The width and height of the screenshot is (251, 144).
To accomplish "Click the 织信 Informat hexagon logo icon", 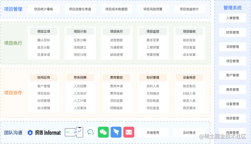I will tap(30, 132).
